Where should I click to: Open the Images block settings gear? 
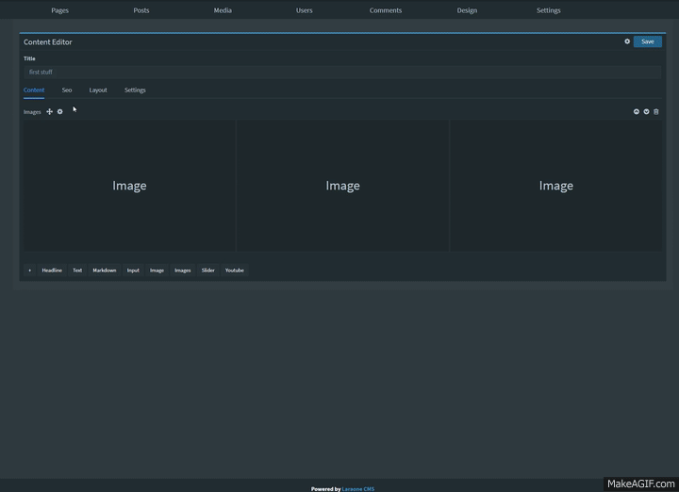tap(59, 111)
